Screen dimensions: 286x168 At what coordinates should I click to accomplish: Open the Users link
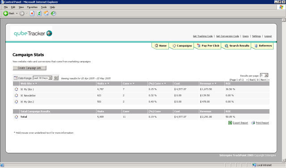tap(245, 36)
